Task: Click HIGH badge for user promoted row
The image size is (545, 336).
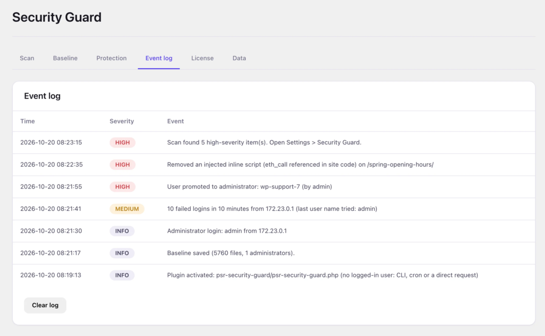Action: [122, 186]
